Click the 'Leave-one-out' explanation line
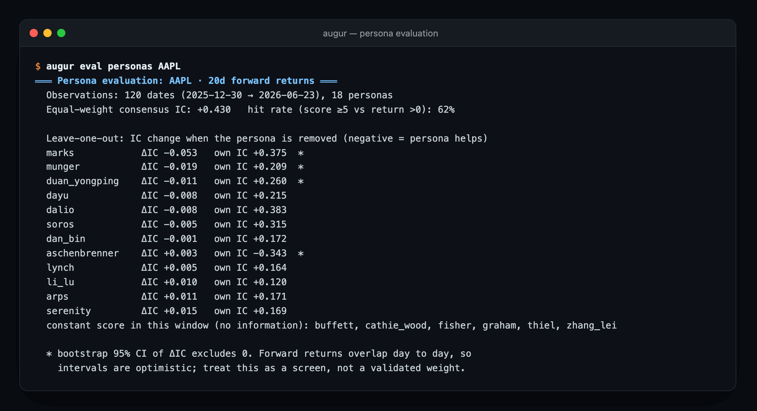 pyautogui.click(x=267, y=138)
